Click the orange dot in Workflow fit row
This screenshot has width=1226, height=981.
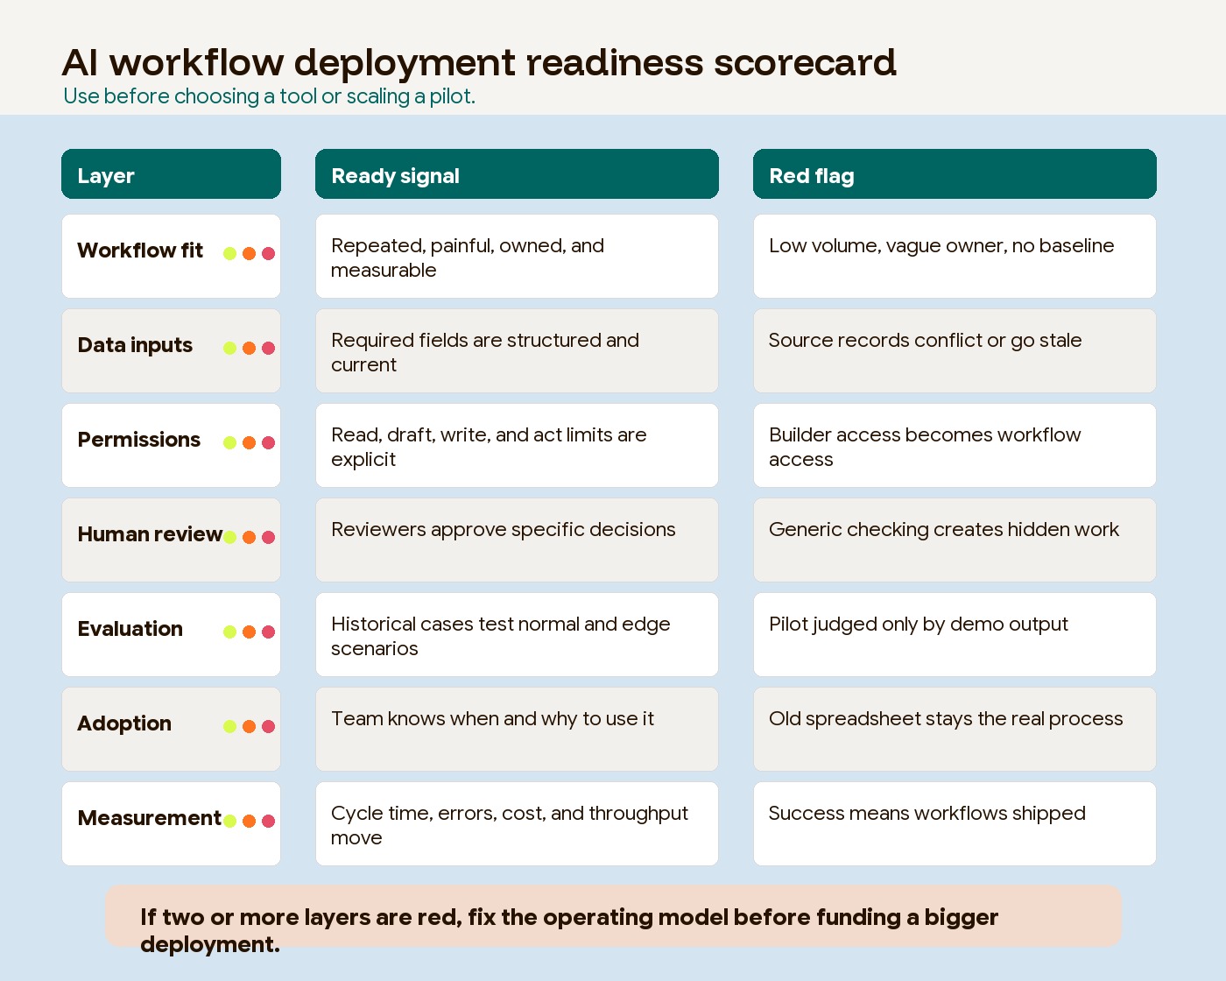coord(249,253)
